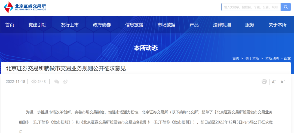
Task: Decrease font size with A- icon
Action: (x=283, y=82)
